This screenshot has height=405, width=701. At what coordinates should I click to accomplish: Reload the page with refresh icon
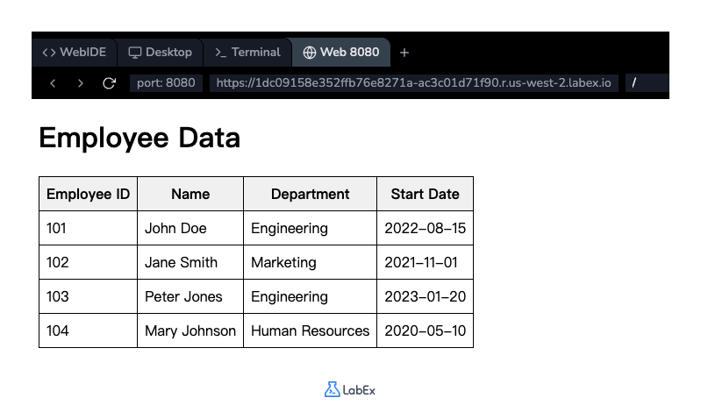109,83
